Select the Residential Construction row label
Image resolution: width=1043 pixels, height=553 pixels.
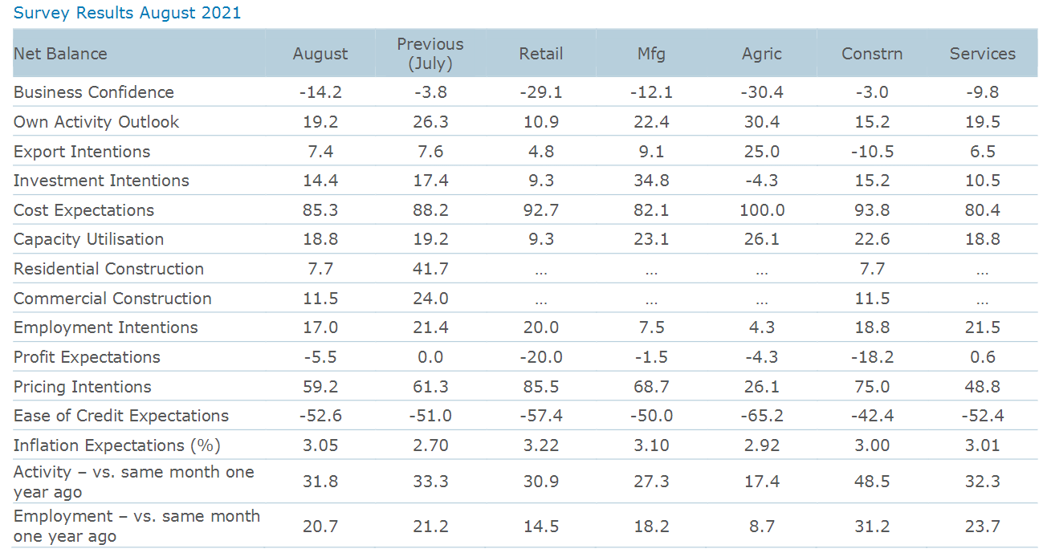108,269
